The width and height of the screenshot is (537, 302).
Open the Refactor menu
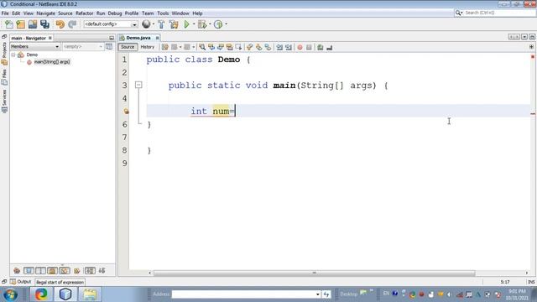point(84,13)
